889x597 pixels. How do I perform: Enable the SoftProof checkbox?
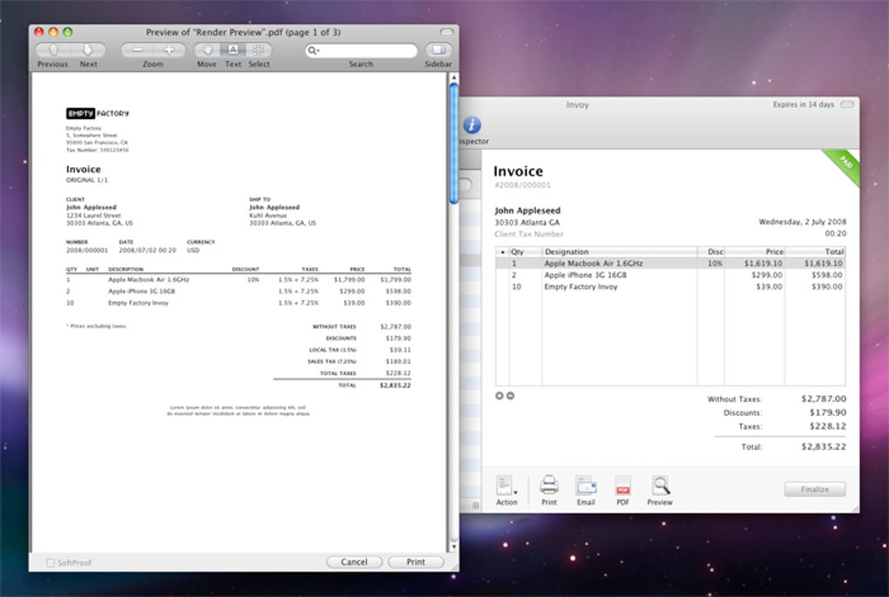click(x=51, y=563)
